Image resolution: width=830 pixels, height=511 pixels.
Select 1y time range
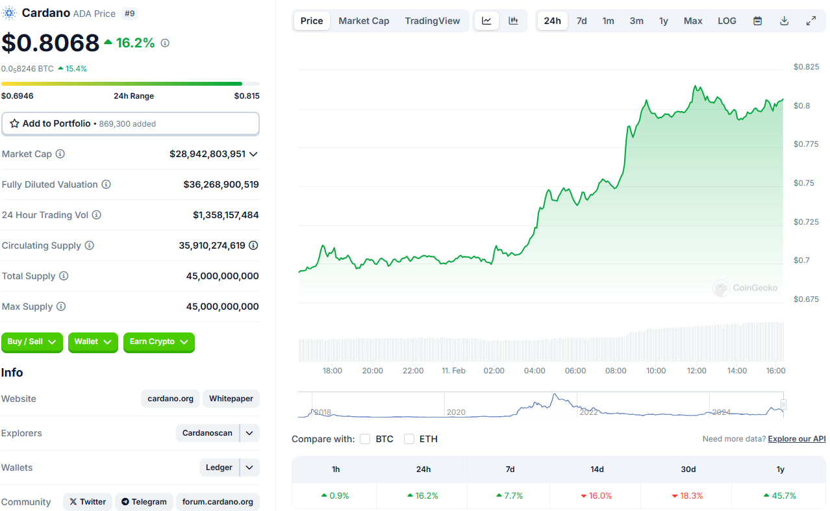click(664, 21)
